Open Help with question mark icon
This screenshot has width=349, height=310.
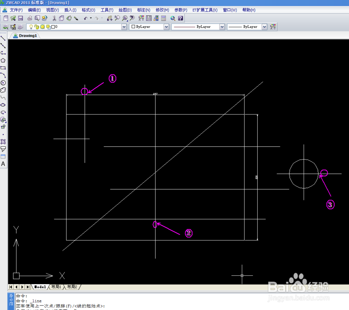click(x=180, y=18)
